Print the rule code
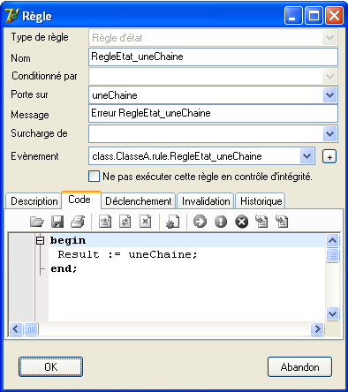This screenshot has height=392, width=348. click(x=78, y=222)
